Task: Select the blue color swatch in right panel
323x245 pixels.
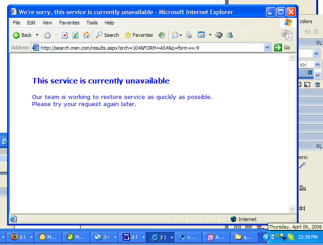Action: 310,72
